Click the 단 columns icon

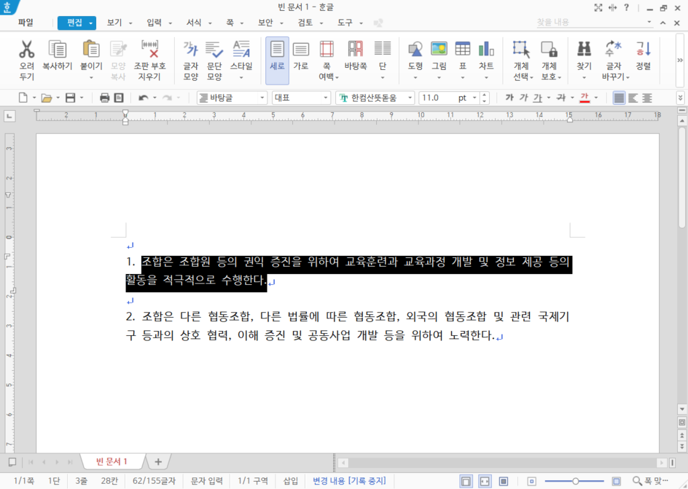382,50
